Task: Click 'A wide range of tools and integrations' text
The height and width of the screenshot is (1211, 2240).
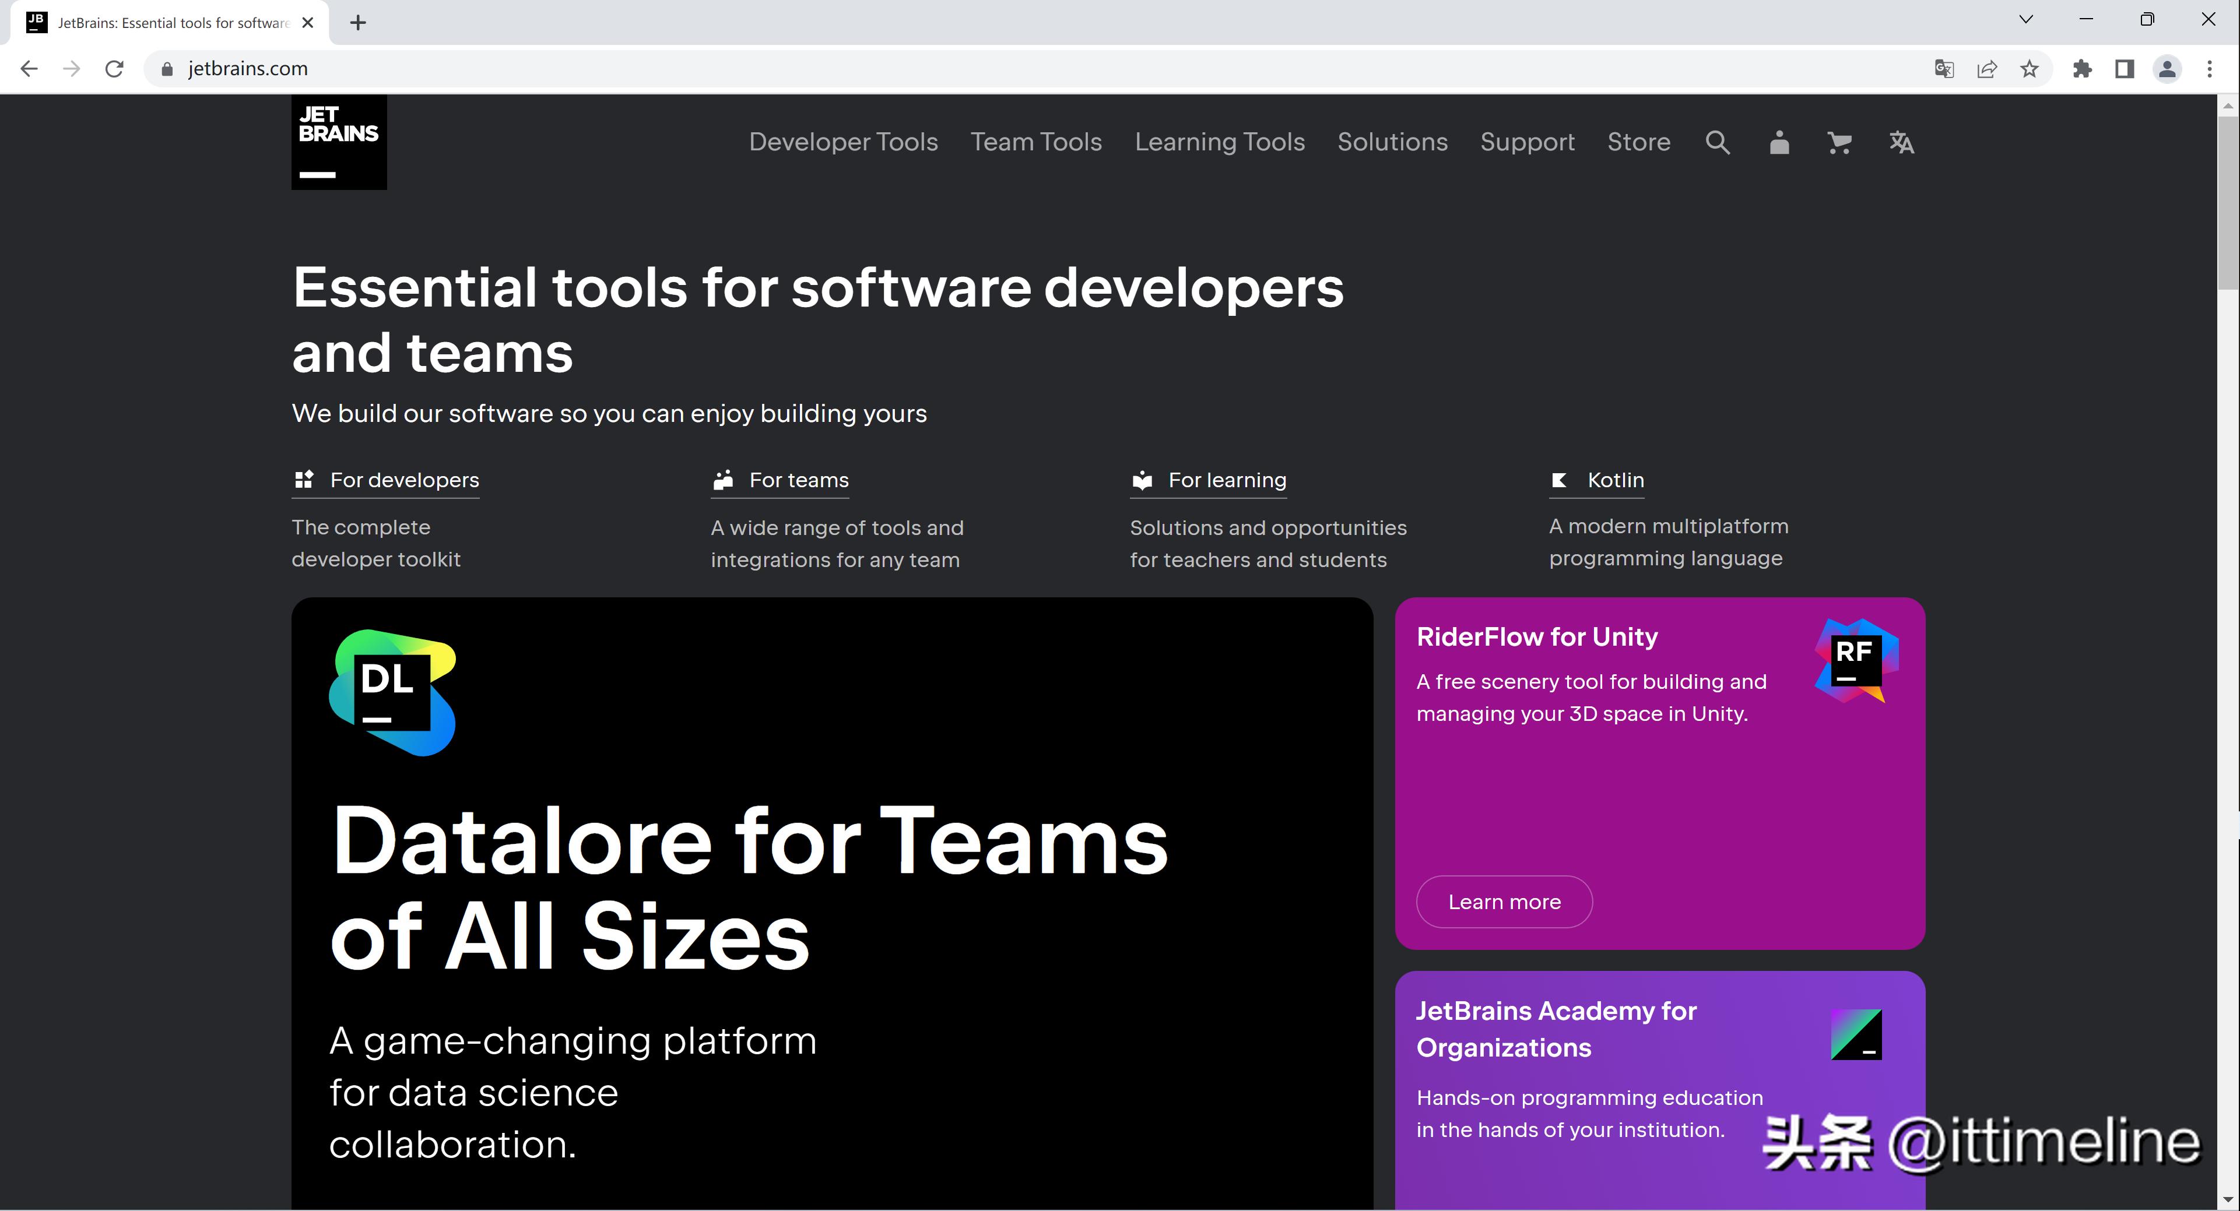Action: click(837, 543)
